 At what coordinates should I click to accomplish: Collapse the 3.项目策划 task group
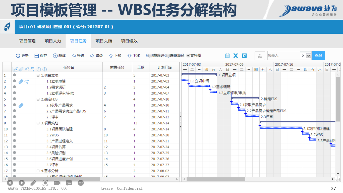(x=38, y=123)
